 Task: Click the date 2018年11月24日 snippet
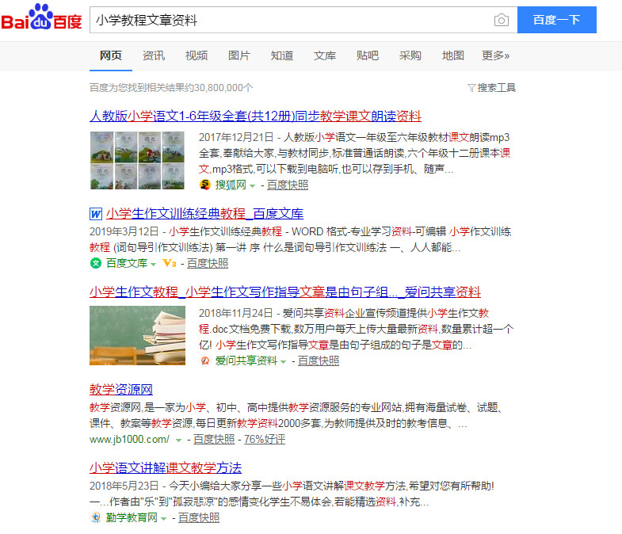click(236, 314)
